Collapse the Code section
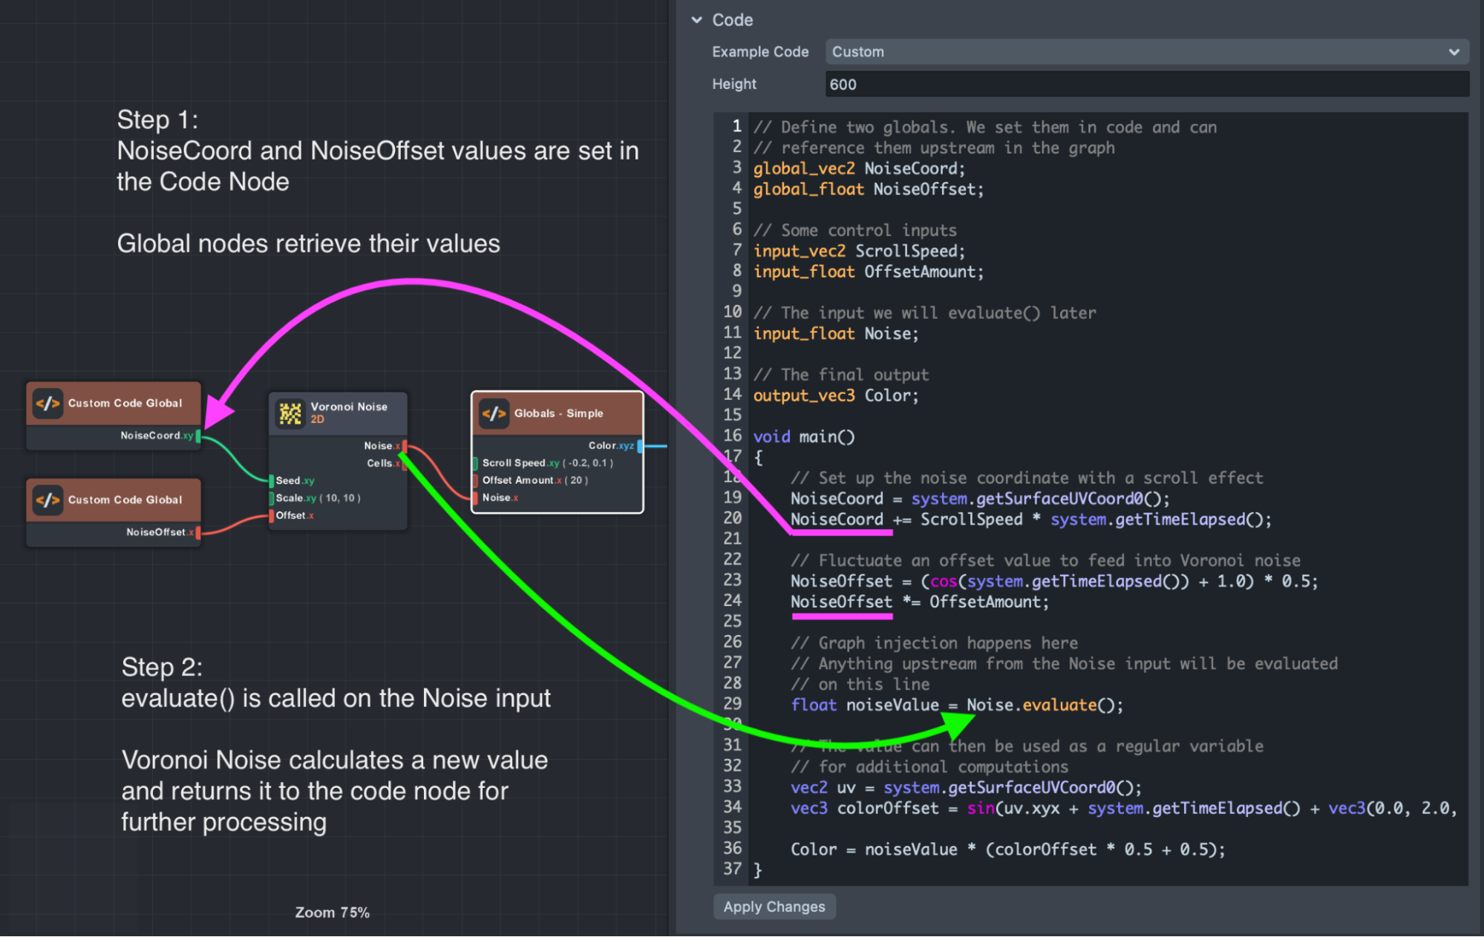Viewport: 1484px width, 937px height. point(696,20)
